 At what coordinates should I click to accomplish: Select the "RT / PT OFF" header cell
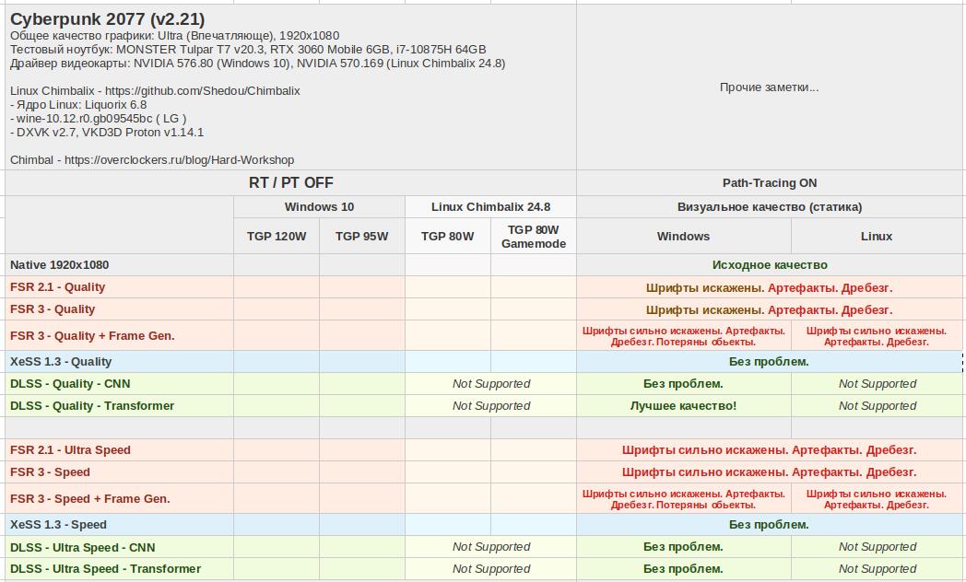pyautogui.click(x=290, y=183)
